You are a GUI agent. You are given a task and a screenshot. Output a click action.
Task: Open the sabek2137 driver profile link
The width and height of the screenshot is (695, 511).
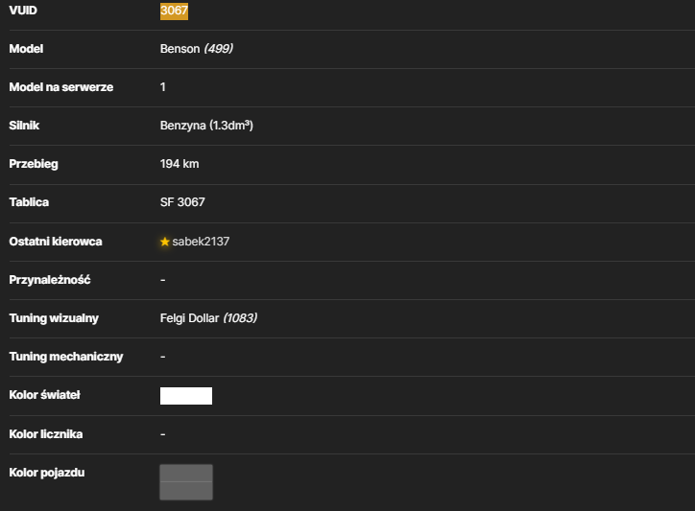pyautogui.click(x=201, y=242)
